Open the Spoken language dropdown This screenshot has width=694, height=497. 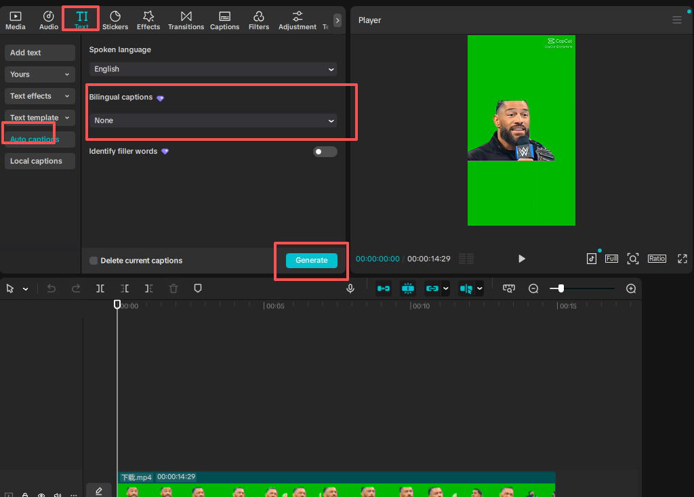click(x=212, y=69)
